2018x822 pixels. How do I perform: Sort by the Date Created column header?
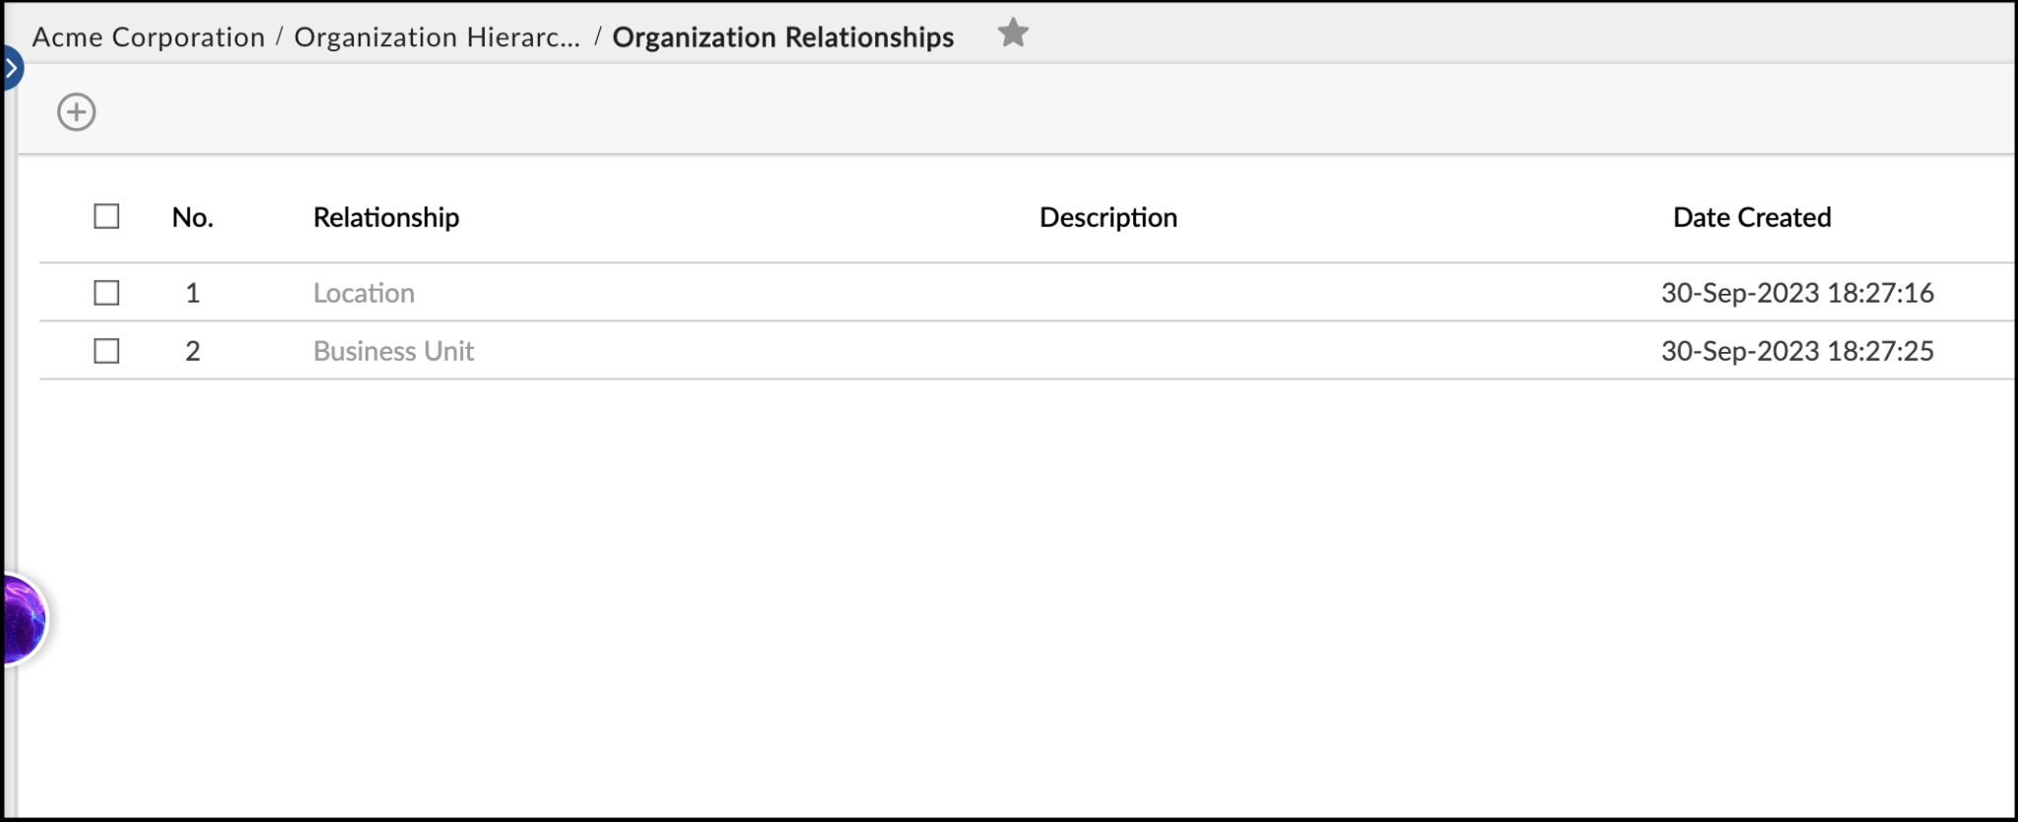(1753, 217)
